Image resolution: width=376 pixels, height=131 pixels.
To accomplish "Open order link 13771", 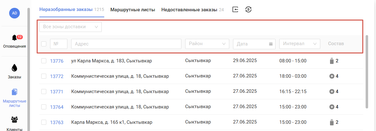I will click(57, 92).
